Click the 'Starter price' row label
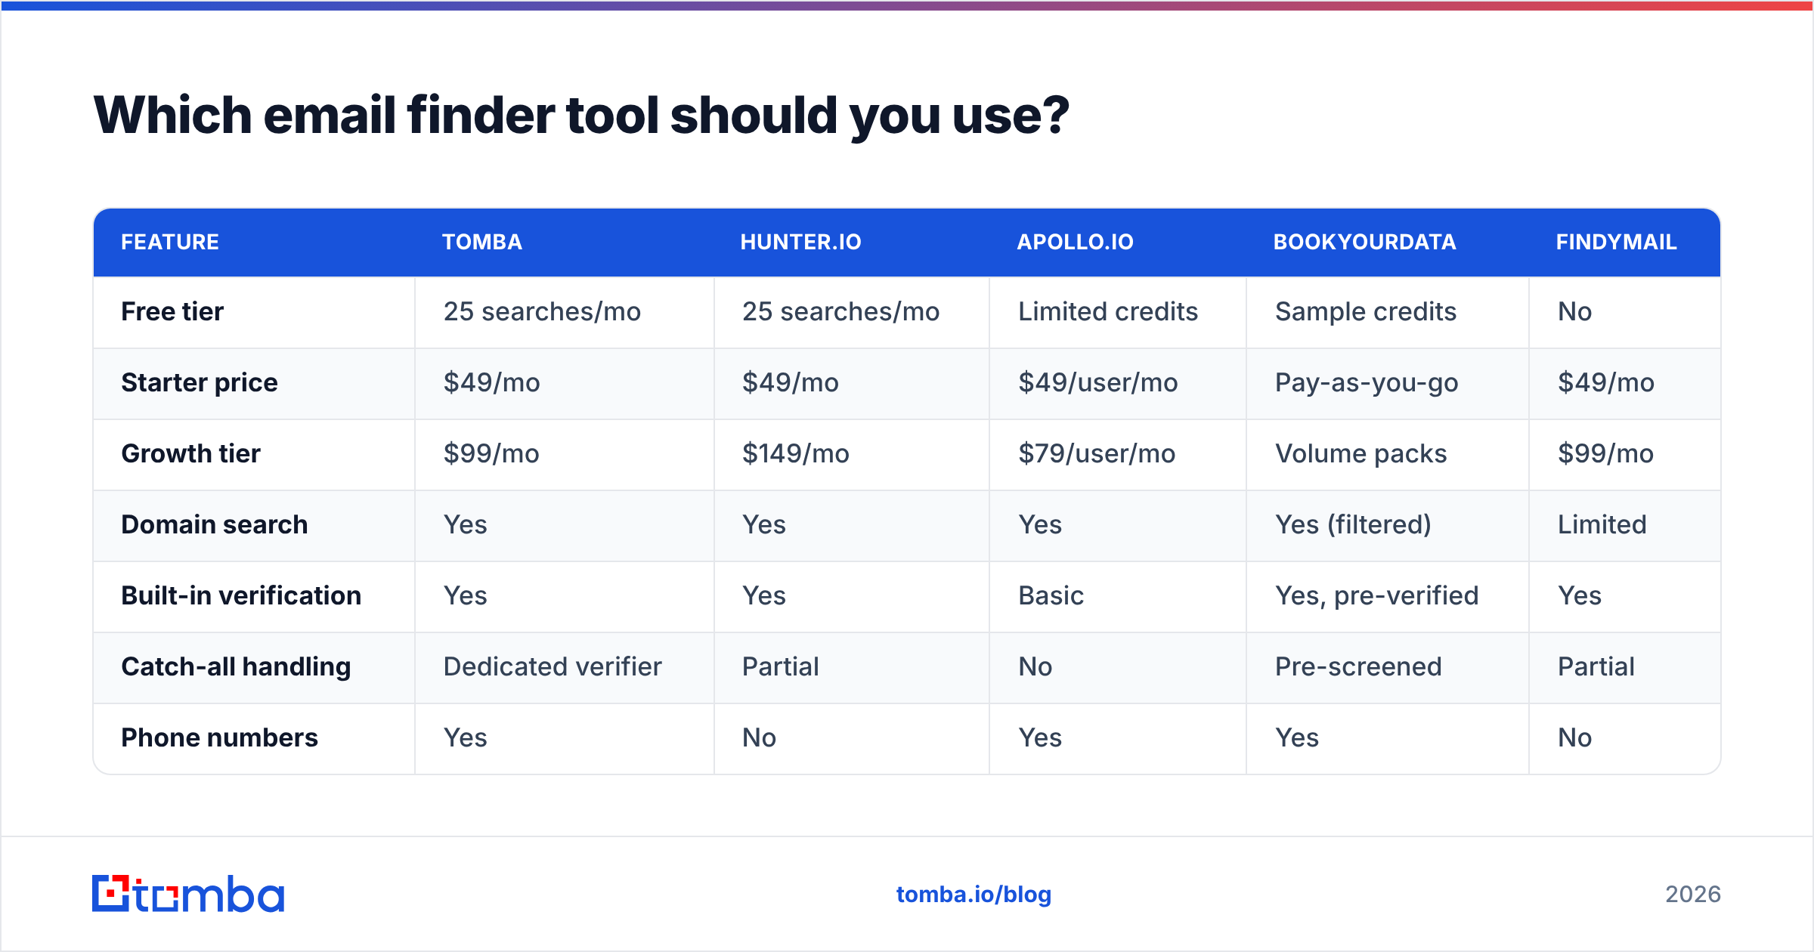The height and width of the screenshot is (952, 1814). [x=200, y=382]
